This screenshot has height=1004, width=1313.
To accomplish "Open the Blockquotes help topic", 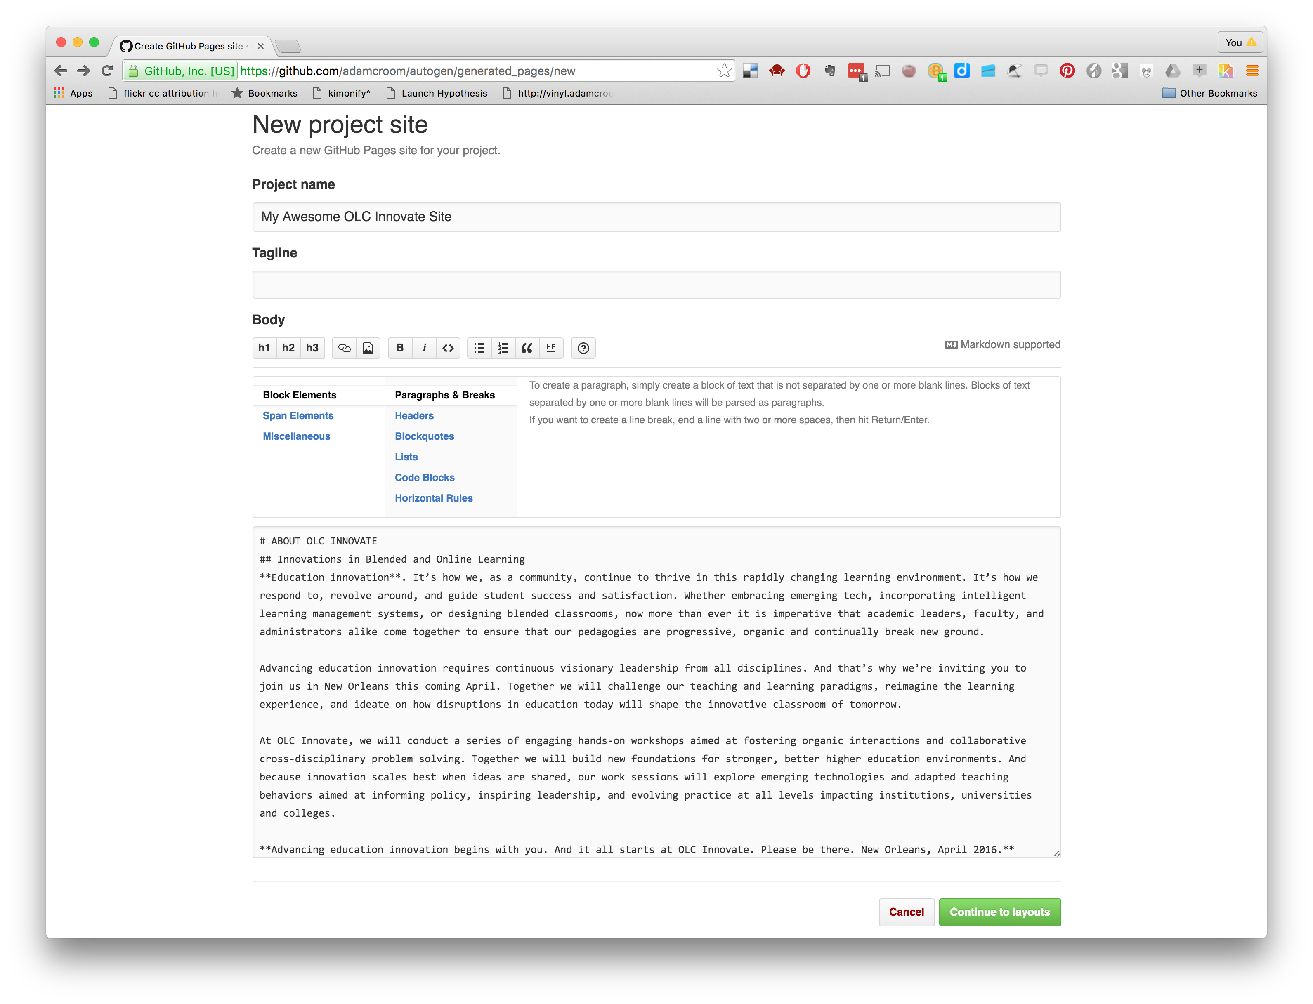I will 425,436.
